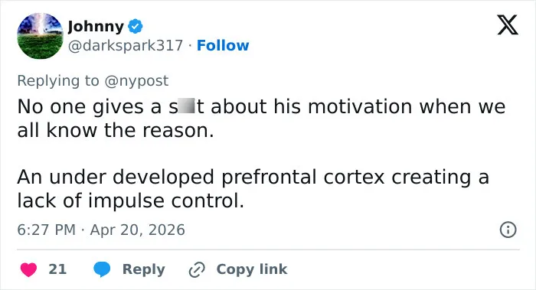Click the 21 likes count
Screen dimensions: 536x290
click(57, 269)
